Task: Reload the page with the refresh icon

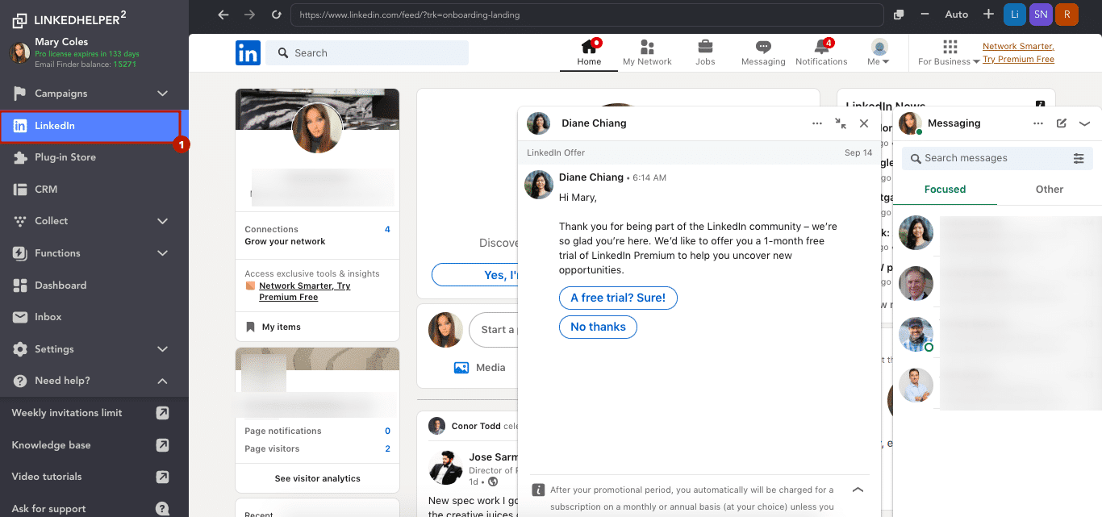Action: (277, 14)
